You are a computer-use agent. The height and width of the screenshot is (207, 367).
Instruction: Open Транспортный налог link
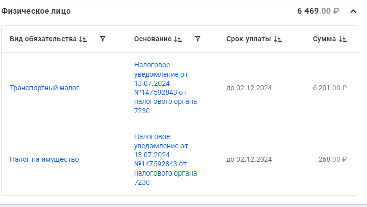point(44,88)
